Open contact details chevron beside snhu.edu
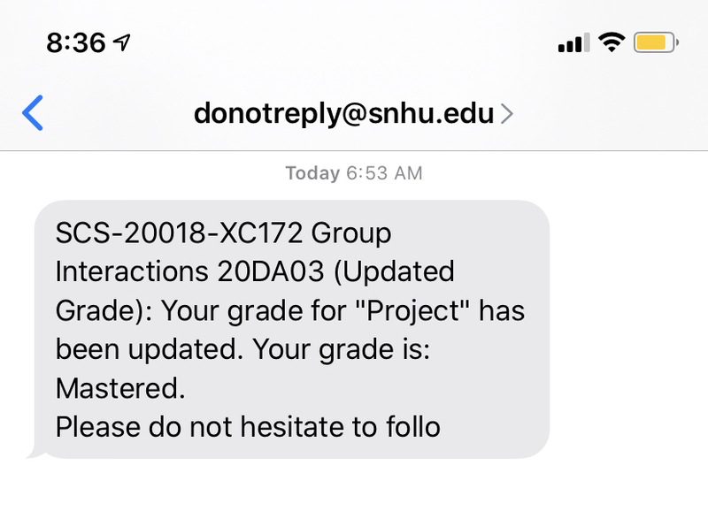 (506, 113)
